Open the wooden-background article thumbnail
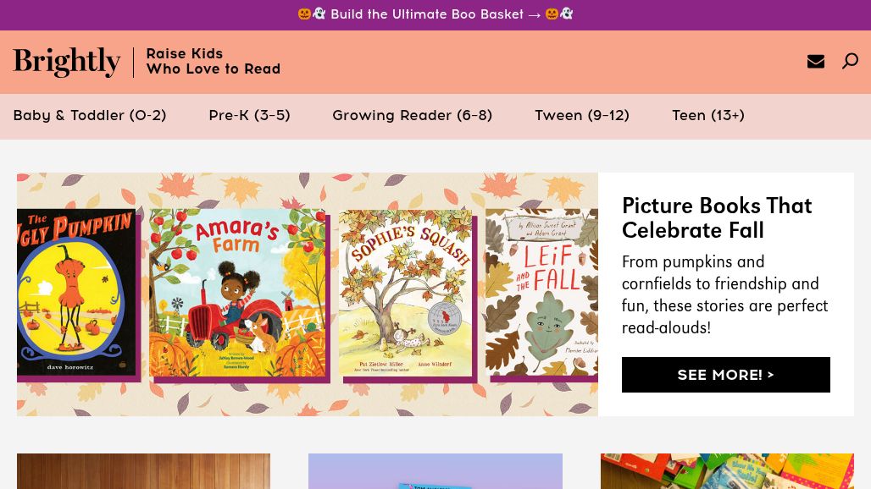 tap(143, 471)
